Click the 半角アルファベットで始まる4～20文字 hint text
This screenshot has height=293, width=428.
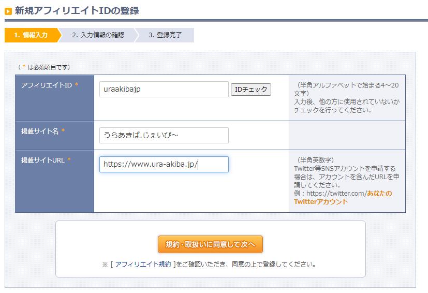(x=346, y=89)
